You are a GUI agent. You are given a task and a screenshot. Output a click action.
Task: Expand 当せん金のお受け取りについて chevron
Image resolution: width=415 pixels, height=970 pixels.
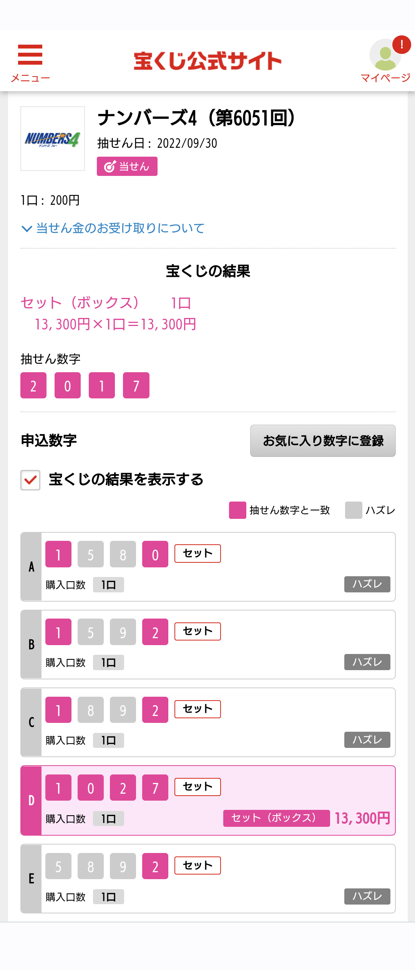(27, 229)
